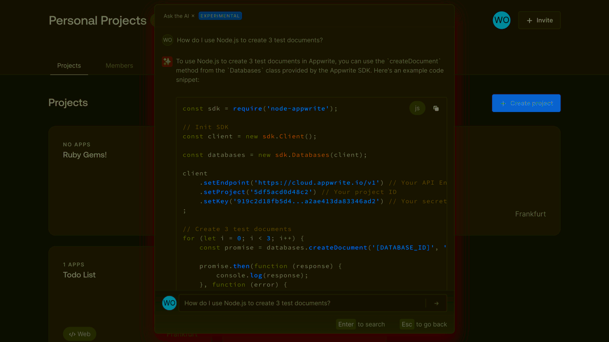This screenshot has width=609, height=342.
Task: Submit the AI question with the arrow icon
Action: pyautogui.click(x=436, y=303)
